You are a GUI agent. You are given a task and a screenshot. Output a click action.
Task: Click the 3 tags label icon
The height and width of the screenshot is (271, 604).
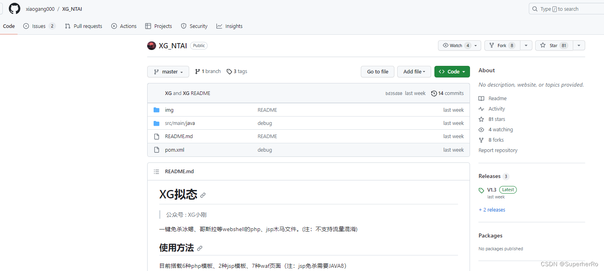230,71
